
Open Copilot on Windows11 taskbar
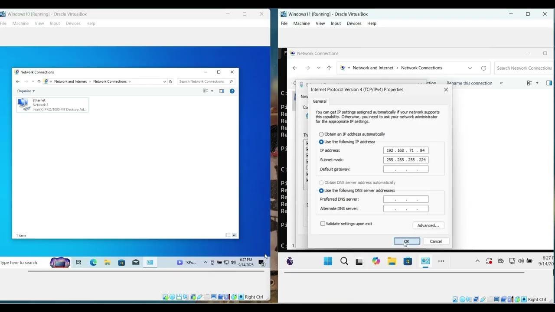[x=376, y=261]
